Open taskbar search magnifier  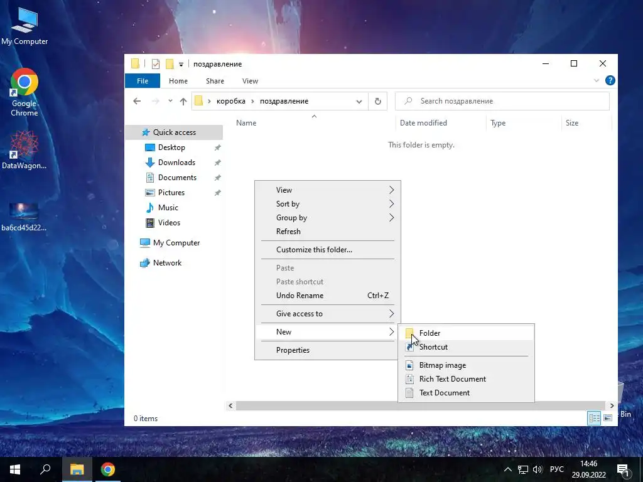point(45,469)
